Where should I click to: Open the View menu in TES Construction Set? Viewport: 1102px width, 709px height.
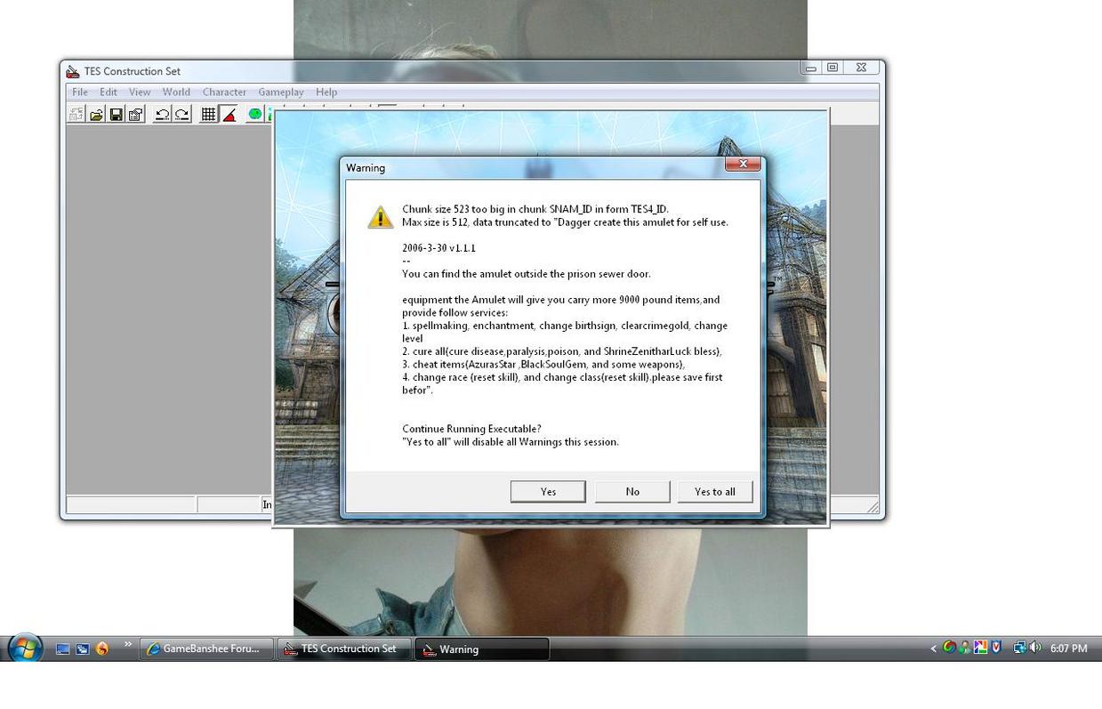coord(140,92)
